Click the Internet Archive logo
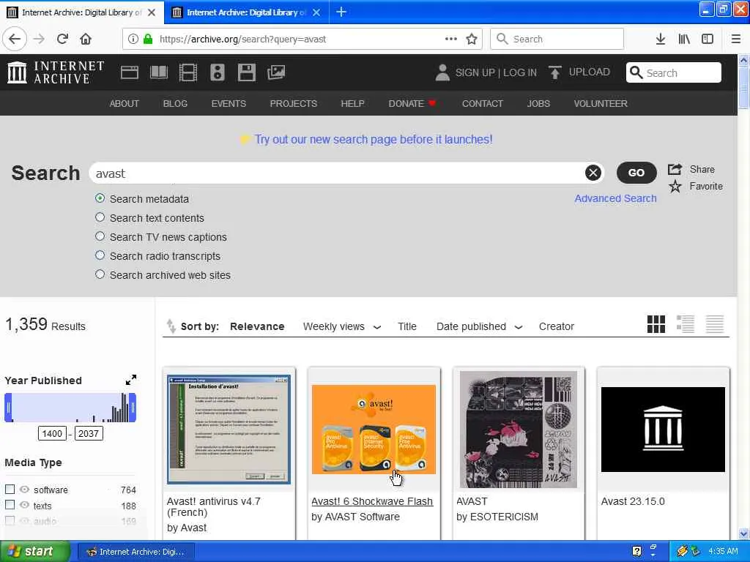 click(x=56, y=72)
